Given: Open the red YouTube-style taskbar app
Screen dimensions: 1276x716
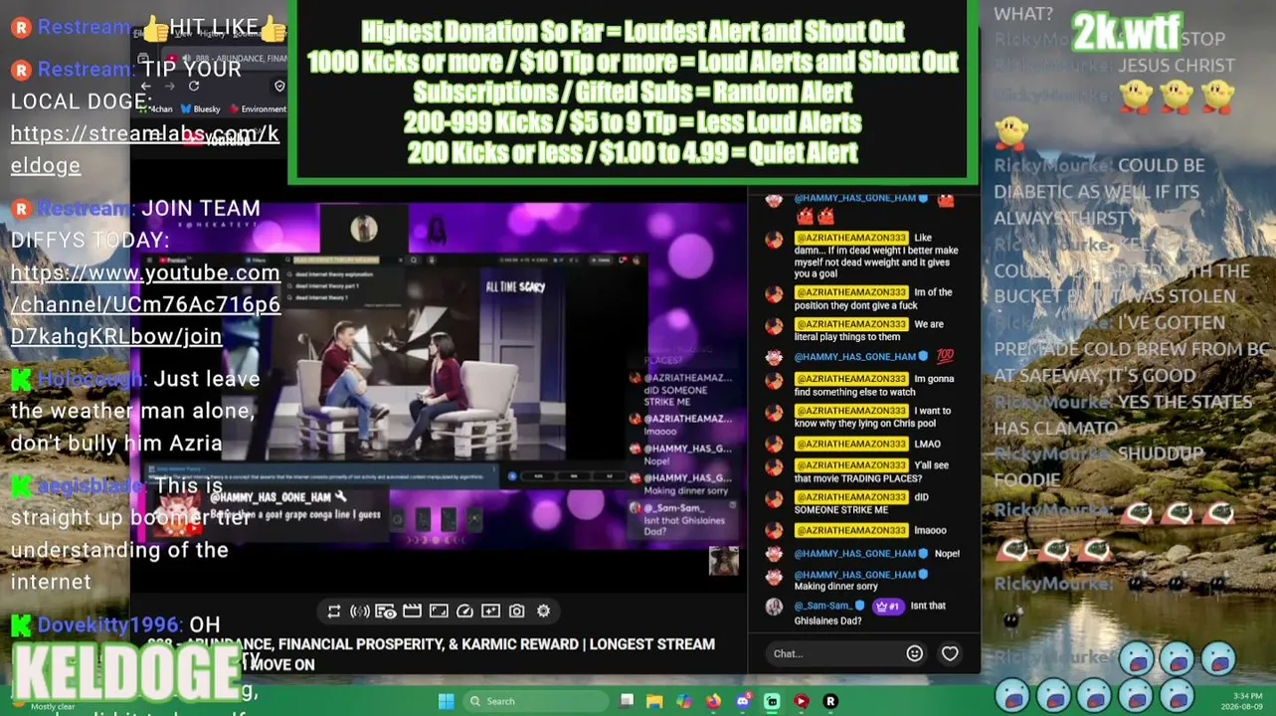Looking at the screenshot, I should (x=801, y=701).
